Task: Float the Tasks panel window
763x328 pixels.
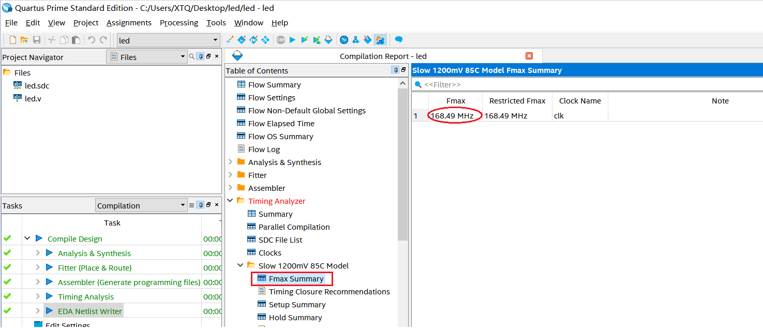Action: (209, 205)
